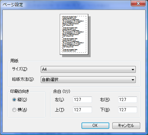Click the 給紙方法(S): label
Image resolution: width=148 pixels, height=135 pixels.
[23, 79]
